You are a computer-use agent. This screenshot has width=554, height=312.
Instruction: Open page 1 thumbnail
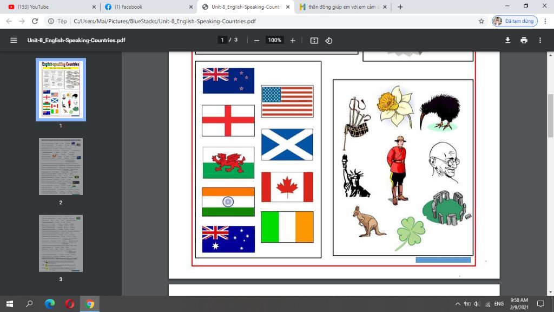pyautogui.click(x=61, y=90)
